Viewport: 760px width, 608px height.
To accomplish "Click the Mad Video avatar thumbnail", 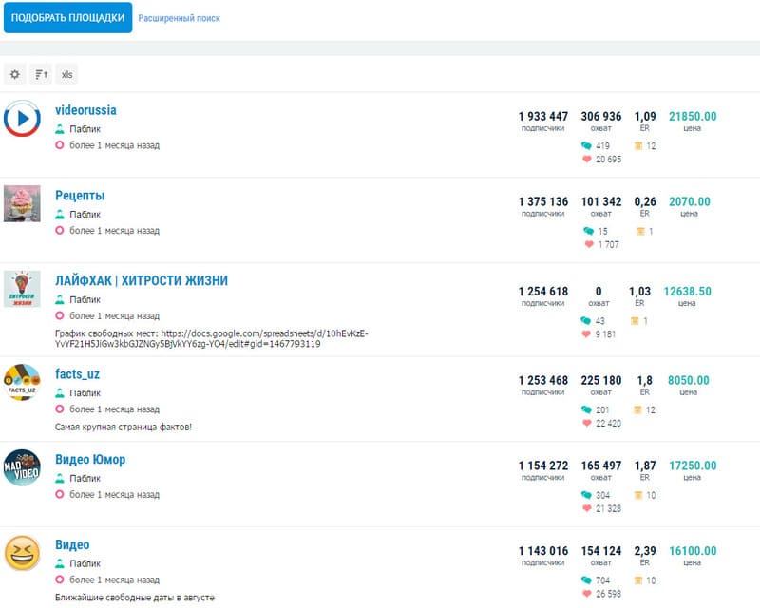I will point(22,467).
